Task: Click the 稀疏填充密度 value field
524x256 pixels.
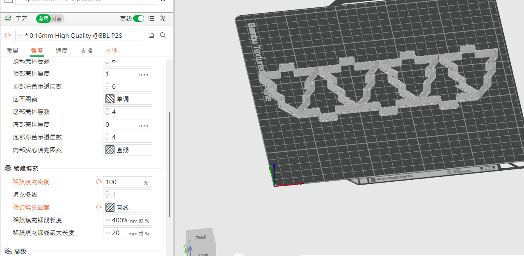Action: pyautogui.click(x=128, y=182)
